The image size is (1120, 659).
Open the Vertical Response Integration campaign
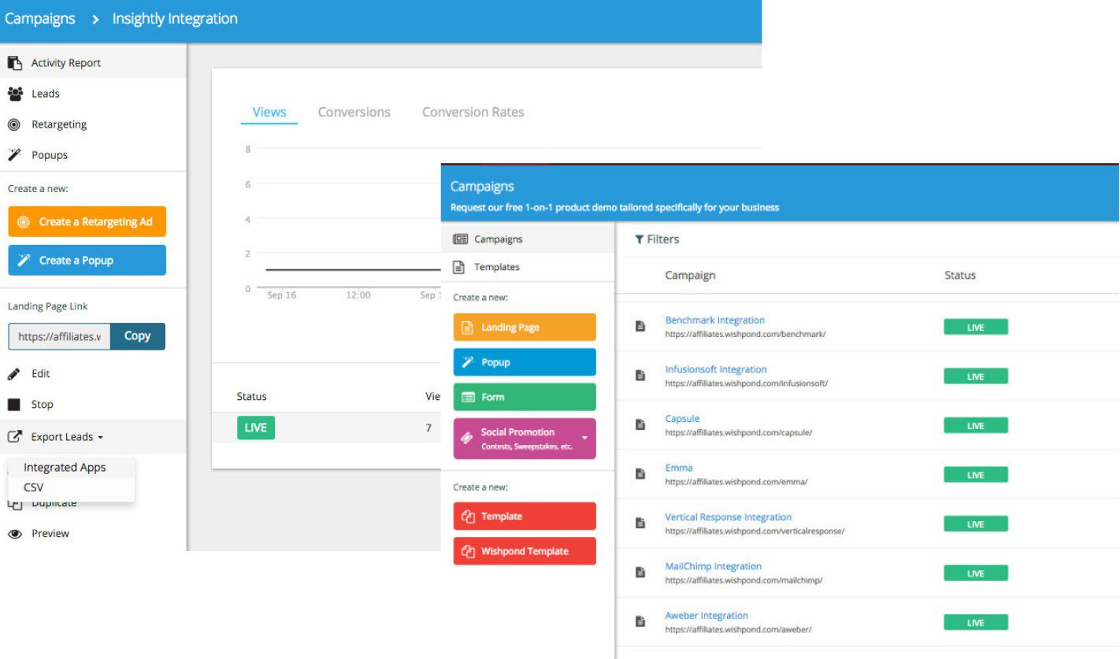[729, 517]
